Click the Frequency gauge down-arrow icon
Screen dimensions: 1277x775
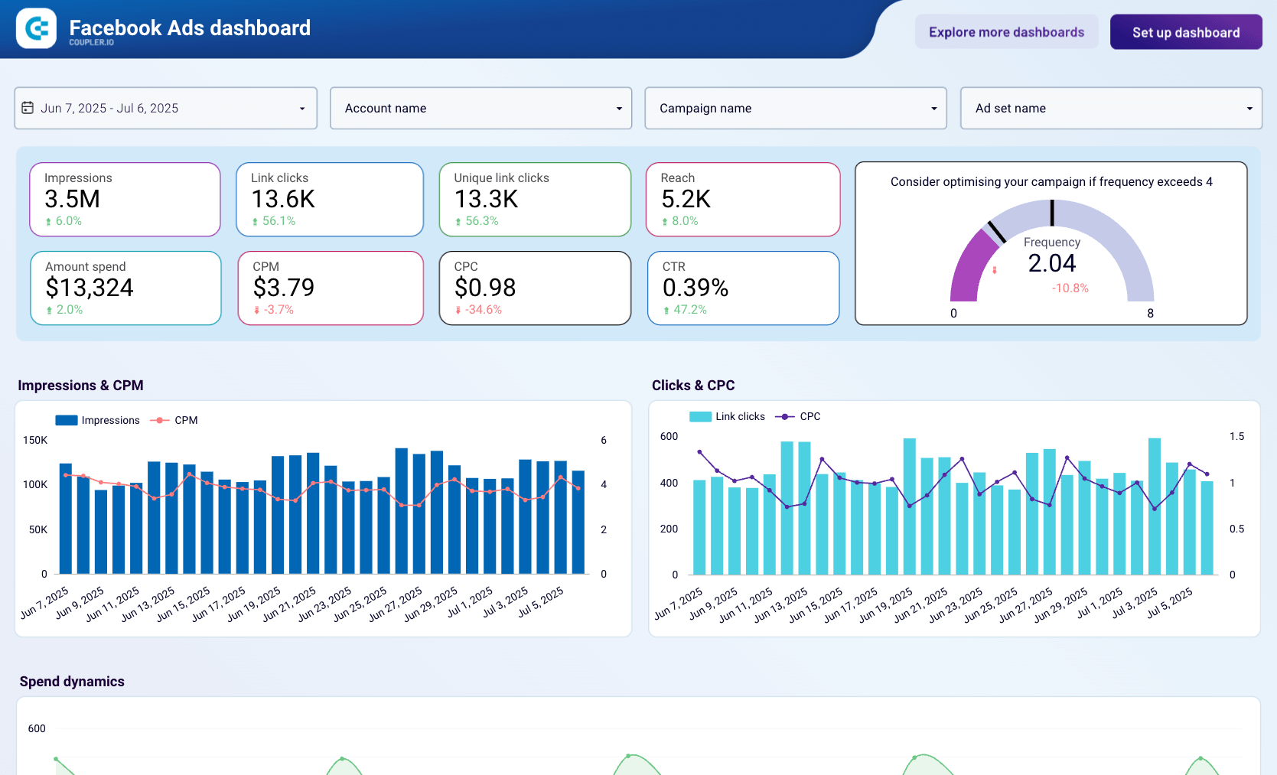click(995, 270)
